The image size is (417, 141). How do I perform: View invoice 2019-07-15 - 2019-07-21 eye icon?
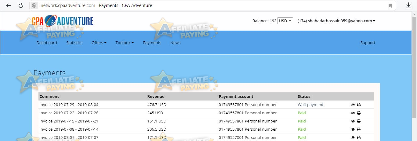(x=353, y=121)
